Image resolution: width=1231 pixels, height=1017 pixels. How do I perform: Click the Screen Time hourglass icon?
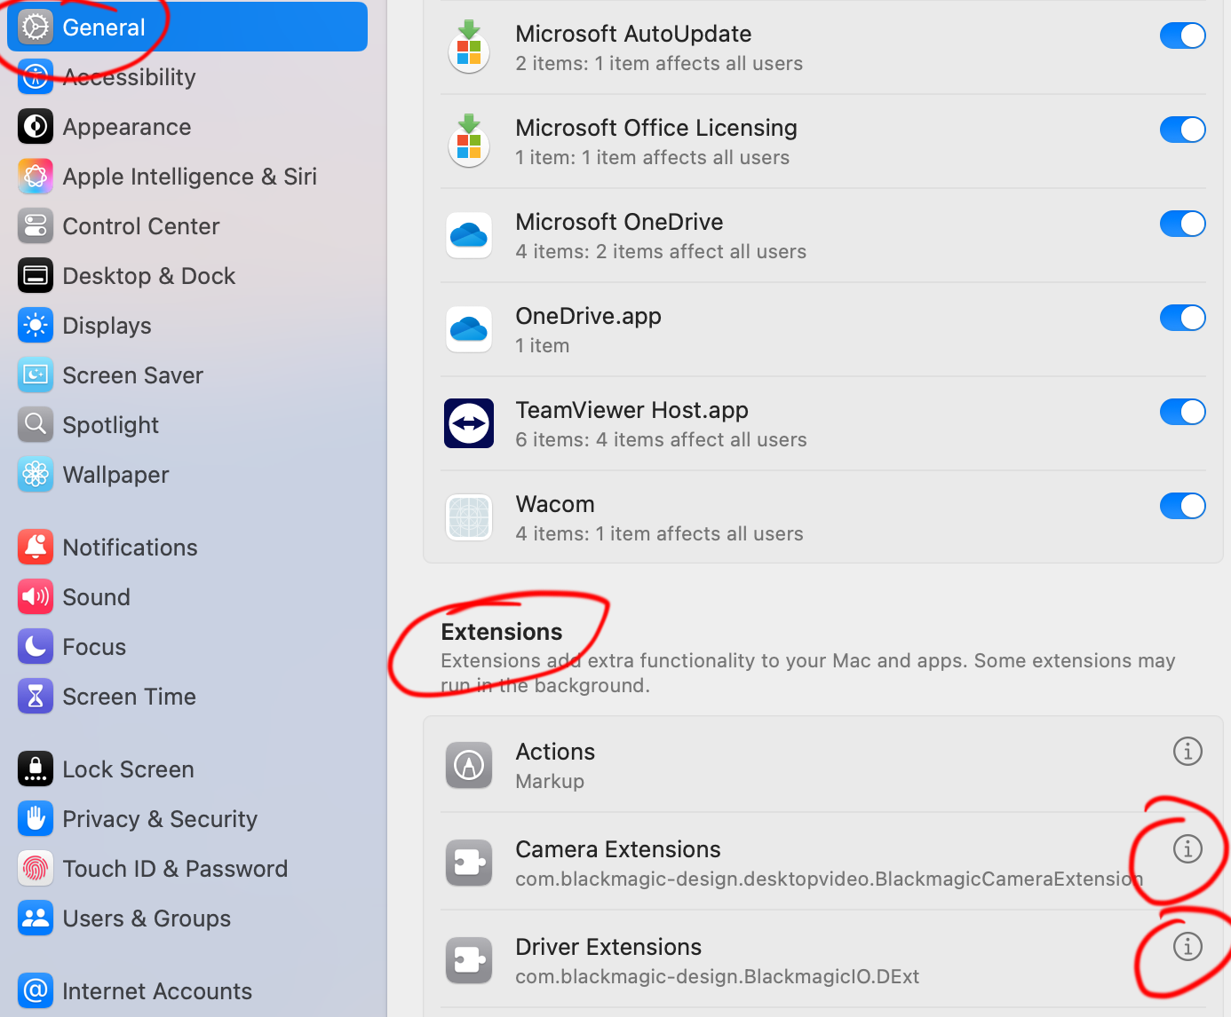tap(36, 697)
